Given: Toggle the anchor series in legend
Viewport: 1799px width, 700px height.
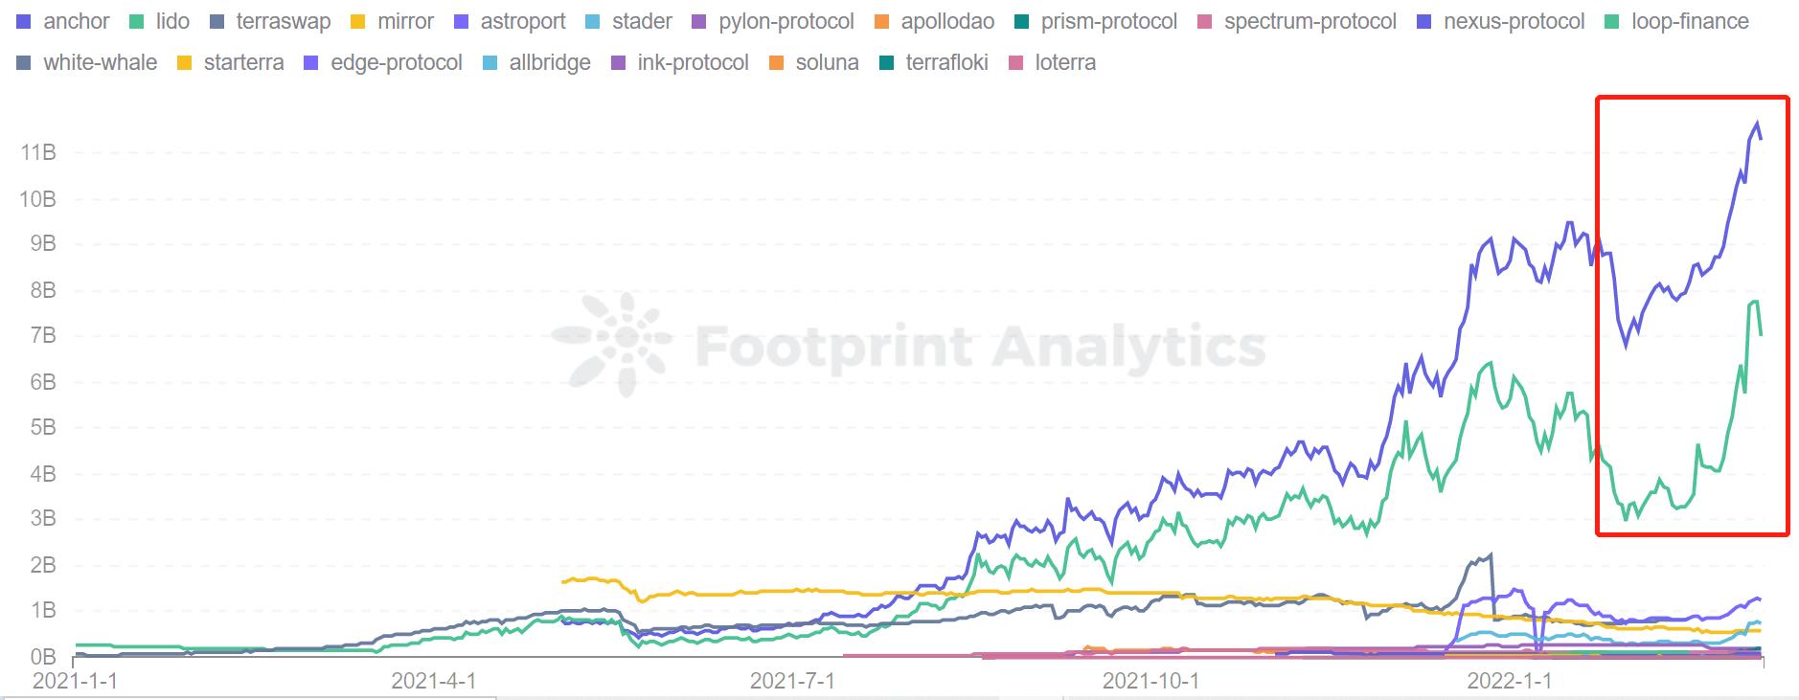Looking at the screenshot, I should coord(63,22).
